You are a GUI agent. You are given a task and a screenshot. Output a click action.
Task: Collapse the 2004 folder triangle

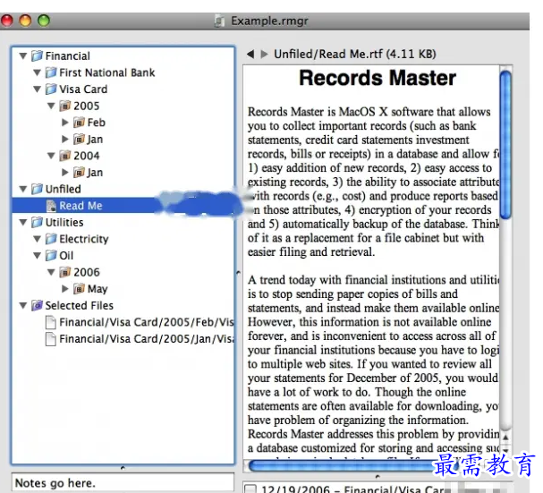51,156
